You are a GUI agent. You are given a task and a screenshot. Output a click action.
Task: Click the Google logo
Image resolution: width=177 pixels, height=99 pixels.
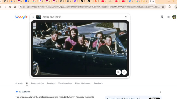coord(21,17)
